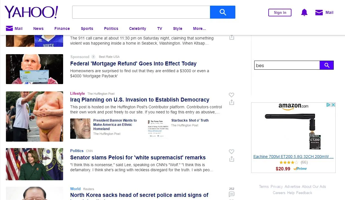Open the Federal 'Mortgage Refund' headline

coord(133,64)
